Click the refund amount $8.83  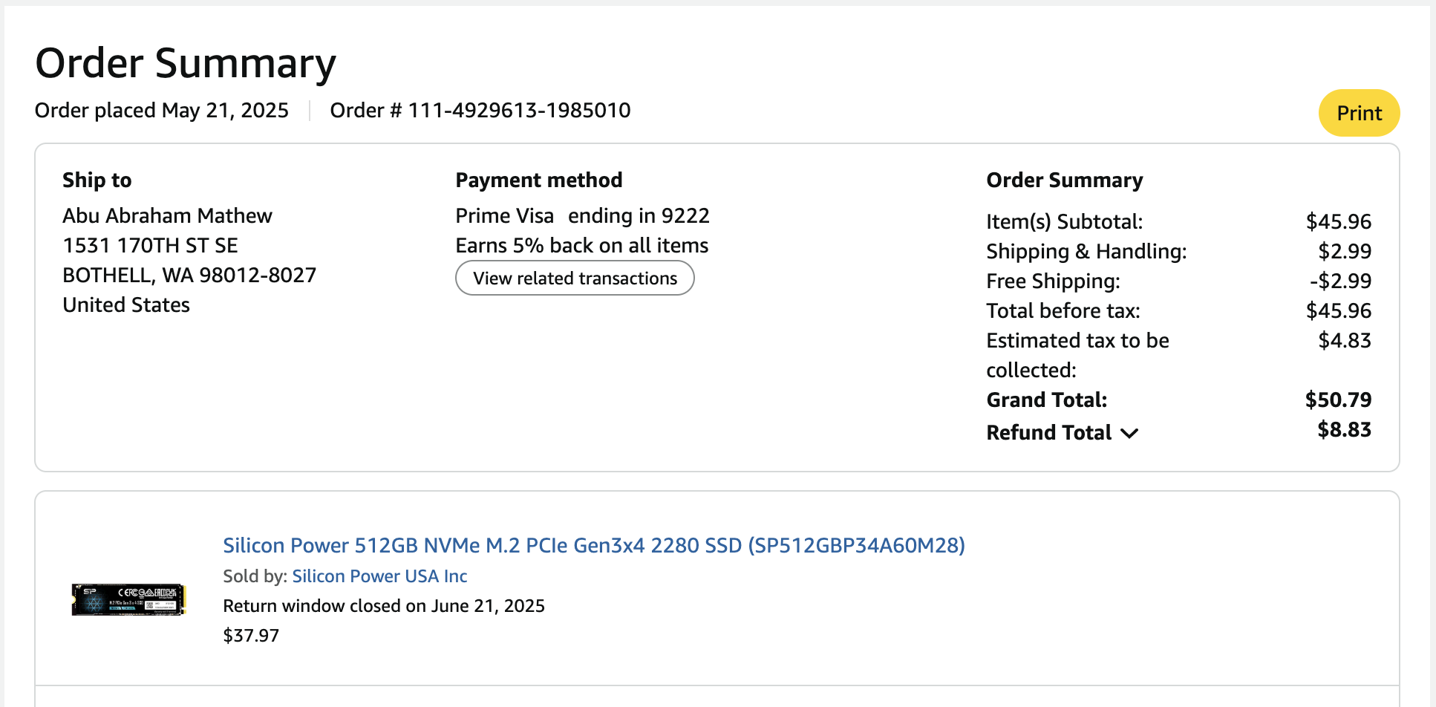tap(1344, 429)
